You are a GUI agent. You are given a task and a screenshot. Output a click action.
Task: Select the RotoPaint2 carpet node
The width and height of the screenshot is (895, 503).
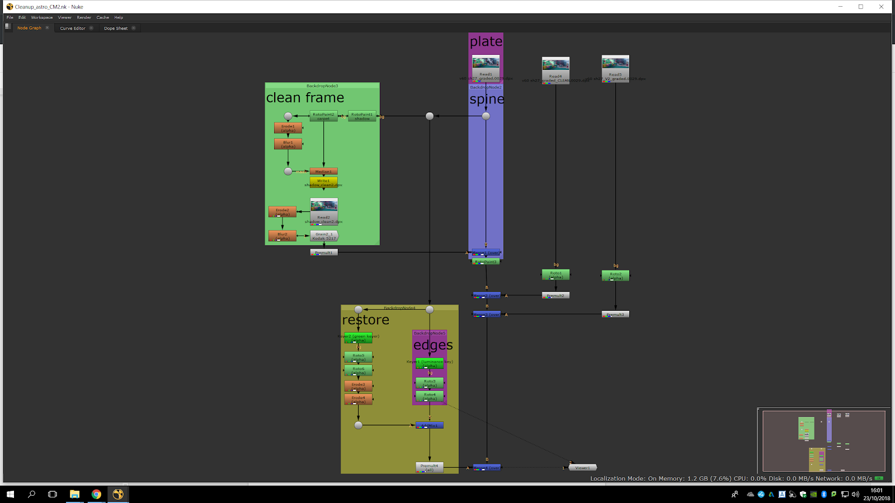click(x=323, y=116)
